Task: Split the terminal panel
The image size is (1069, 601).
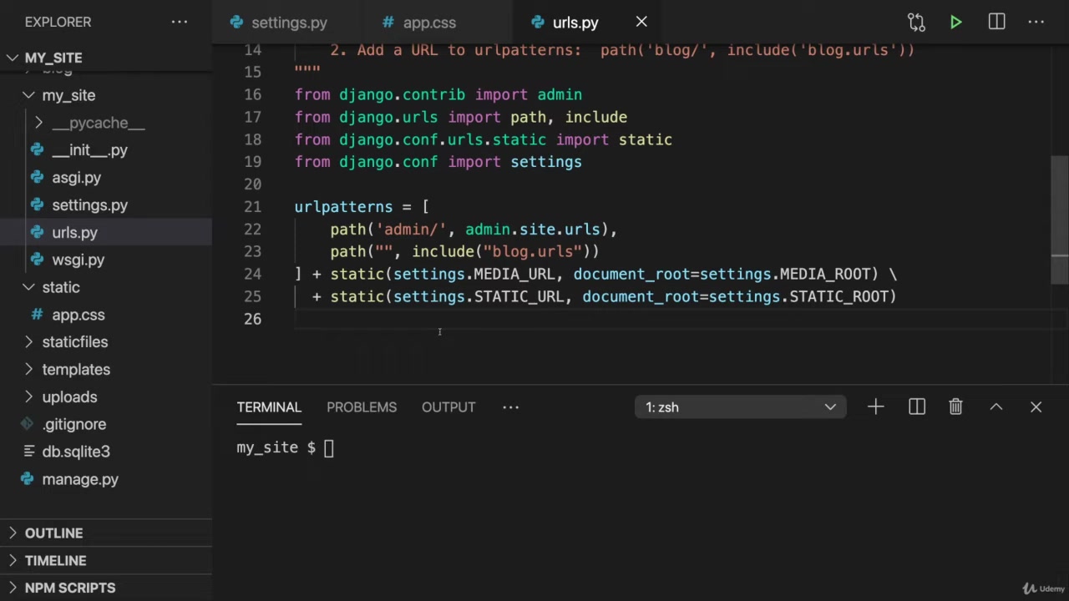Action: (916, 407)
